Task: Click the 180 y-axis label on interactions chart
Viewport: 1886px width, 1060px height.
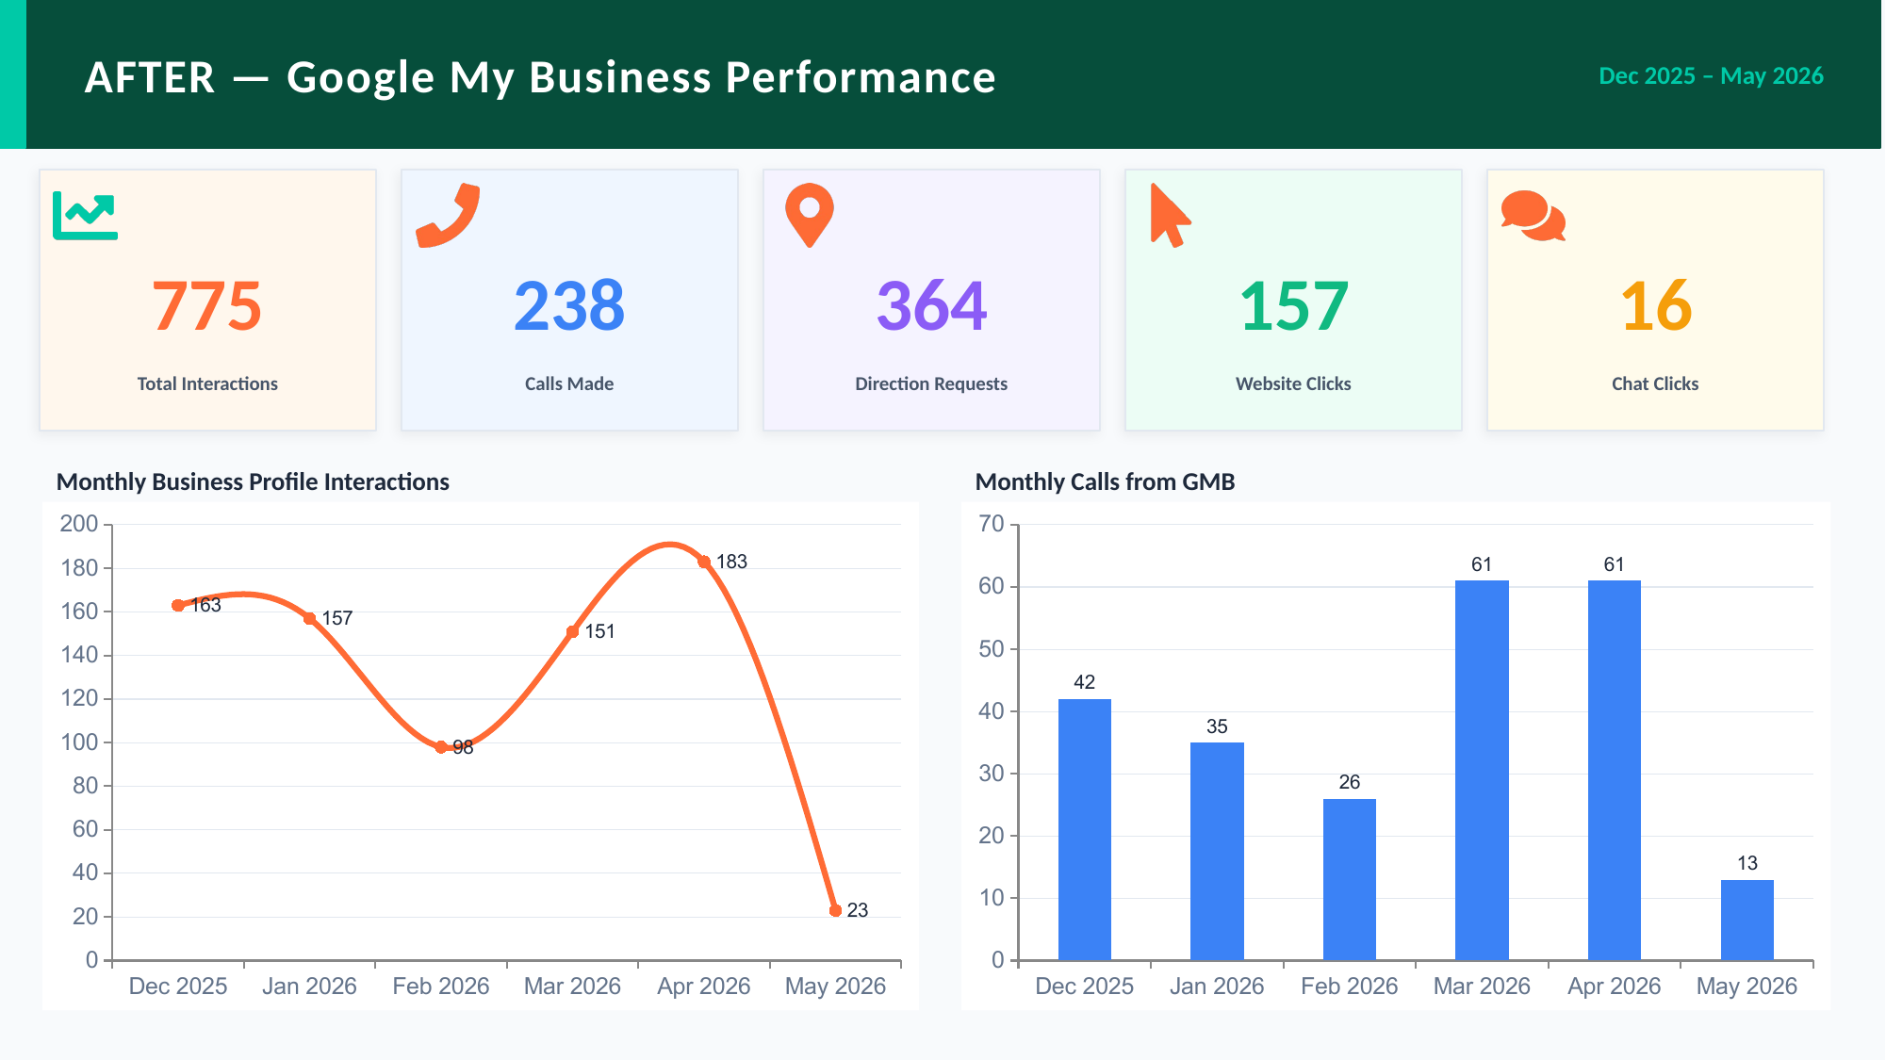Action: coord(79,567)
